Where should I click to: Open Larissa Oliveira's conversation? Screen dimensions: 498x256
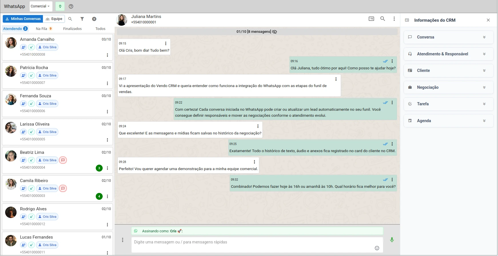[x=57, y=132]
